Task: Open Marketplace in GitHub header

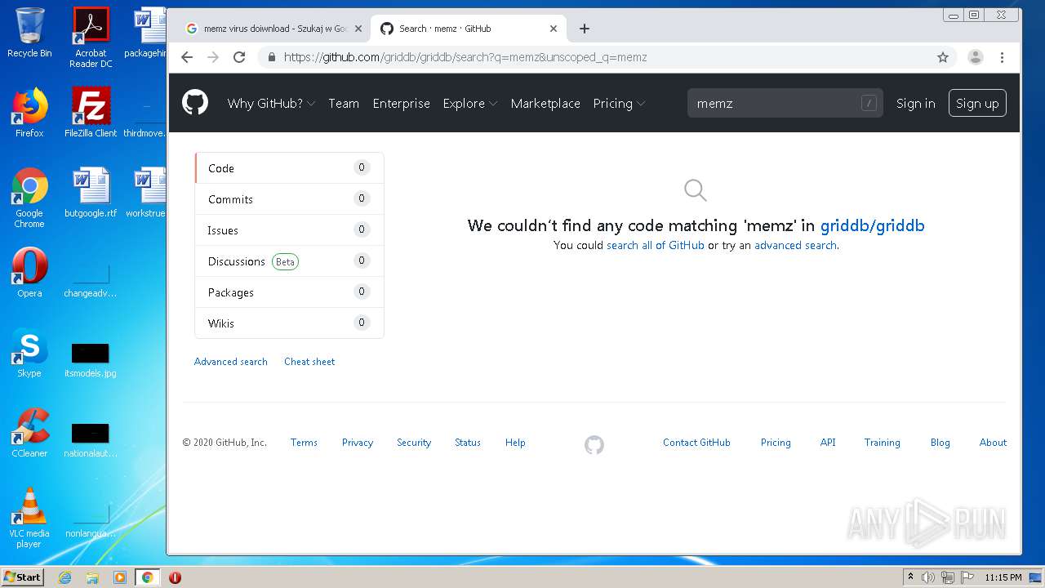Action: click(545, 103)
